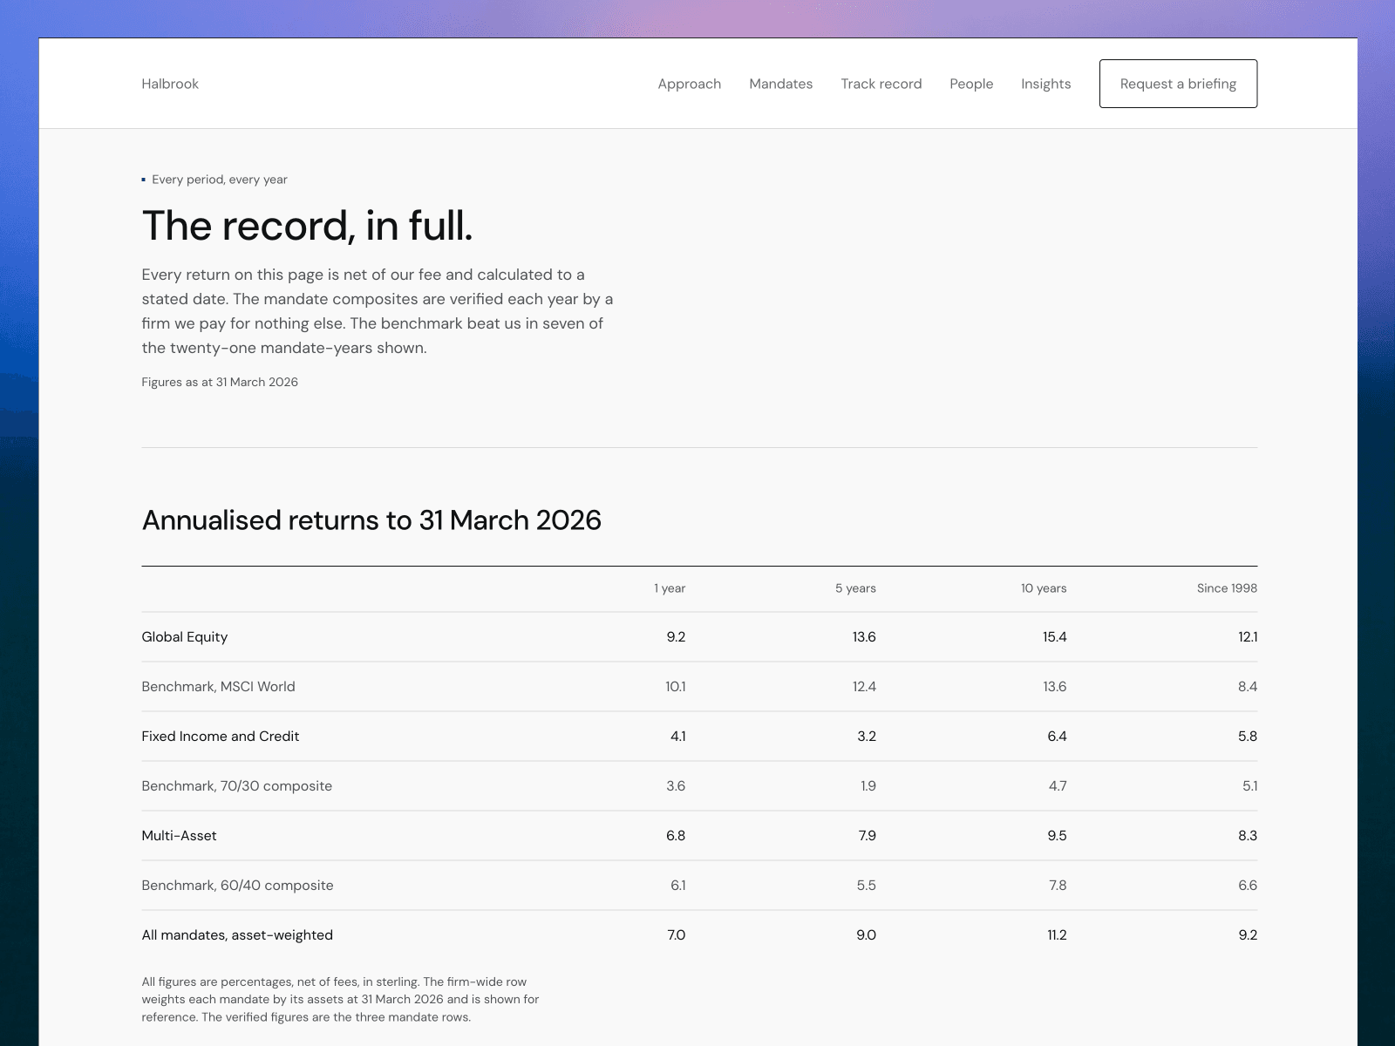Image resolution: width=1395 pixels, height=1046 pixels.
Task: Click the Request a briefing button
Action: click(x=1178, y=84)
